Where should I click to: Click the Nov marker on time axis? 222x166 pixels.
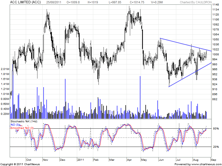pos(46,160)
